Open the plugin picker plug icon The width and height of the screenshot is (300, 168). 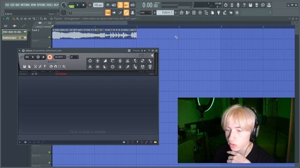tap(218, 13)
